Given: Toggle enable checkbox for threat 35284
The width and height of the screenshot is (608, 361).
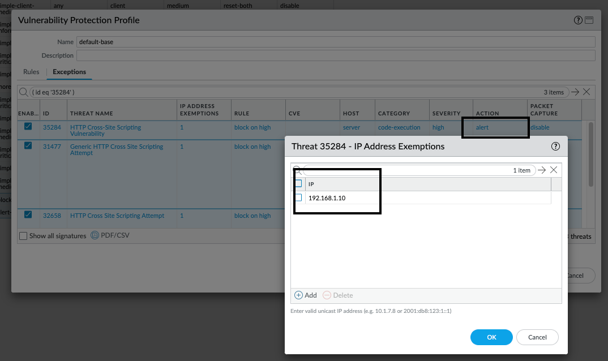Looking at the screenshot, I should click(x=28, y=126).
